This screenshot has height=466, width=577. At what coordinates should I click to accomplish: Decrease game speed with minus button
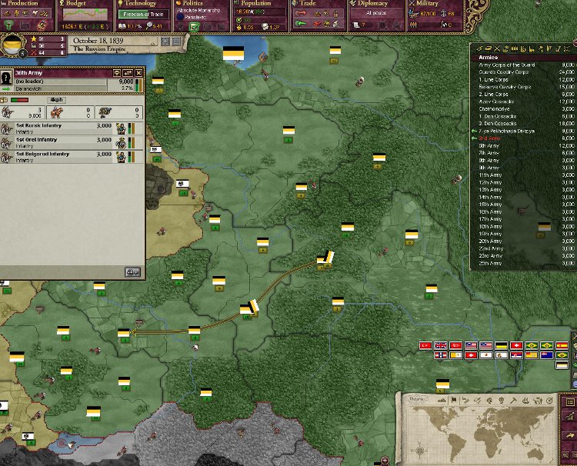(x=176, y=41)
